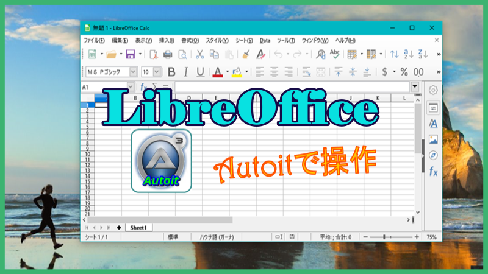Click the zoom in plus button
488x274 pixels.
tap(417, 237)
